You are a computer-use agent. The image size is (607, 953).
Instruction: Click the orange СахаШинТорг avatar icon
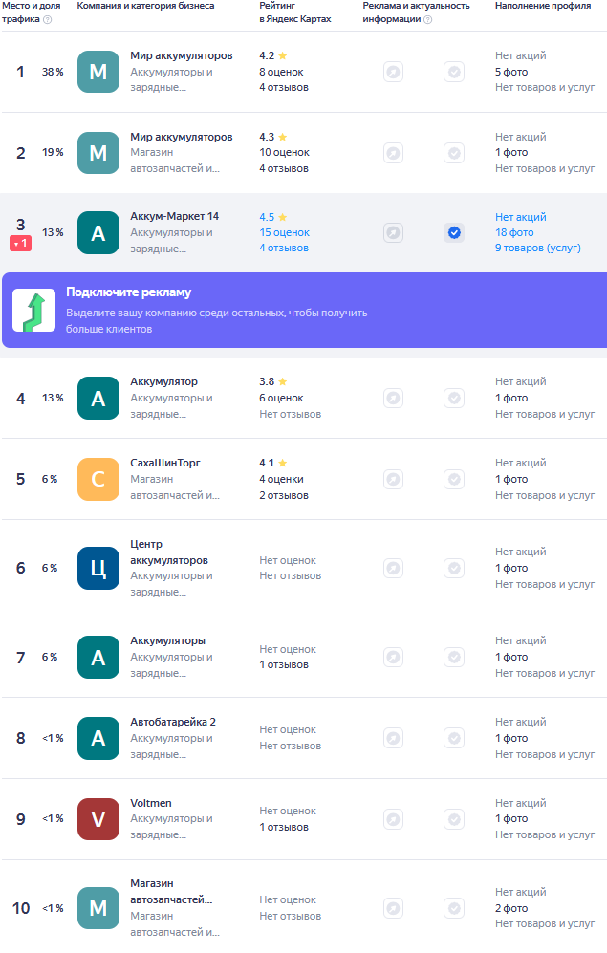pos(98,479)
